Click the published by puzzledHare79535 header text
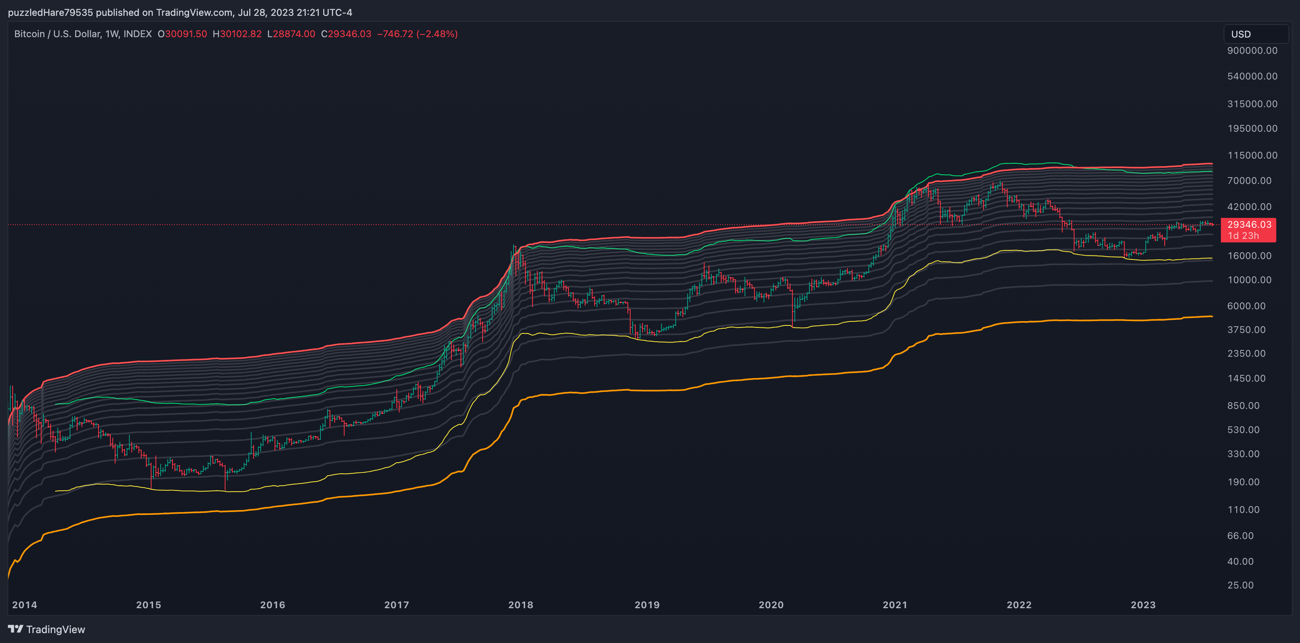This screenshot has height=643, width=1300. 180,12
